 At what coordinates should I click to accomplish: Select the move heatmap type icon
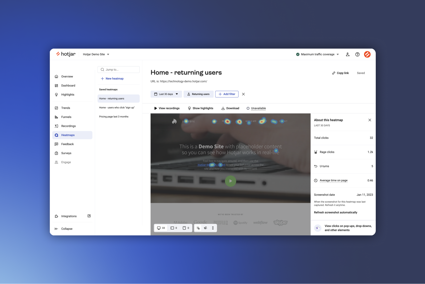(x=205, y=228)
